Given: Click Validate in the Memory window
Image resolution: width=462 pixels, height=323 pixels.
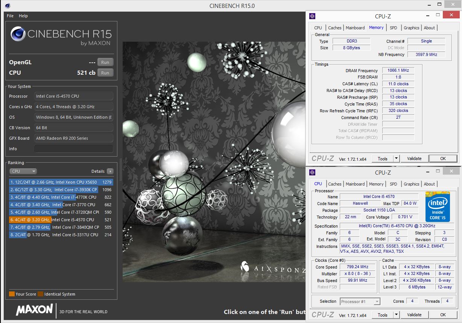Looking at the screenshot, I should point(414,158).
